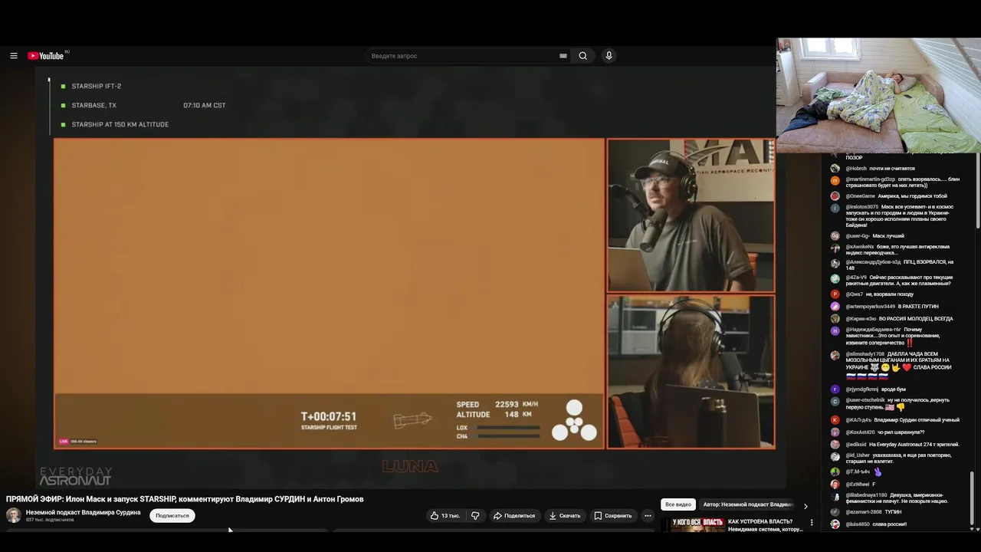This screenshot has height=552, width=981.
Task: Open chat avatar of @slimshady1708
Action: (835, 356)
